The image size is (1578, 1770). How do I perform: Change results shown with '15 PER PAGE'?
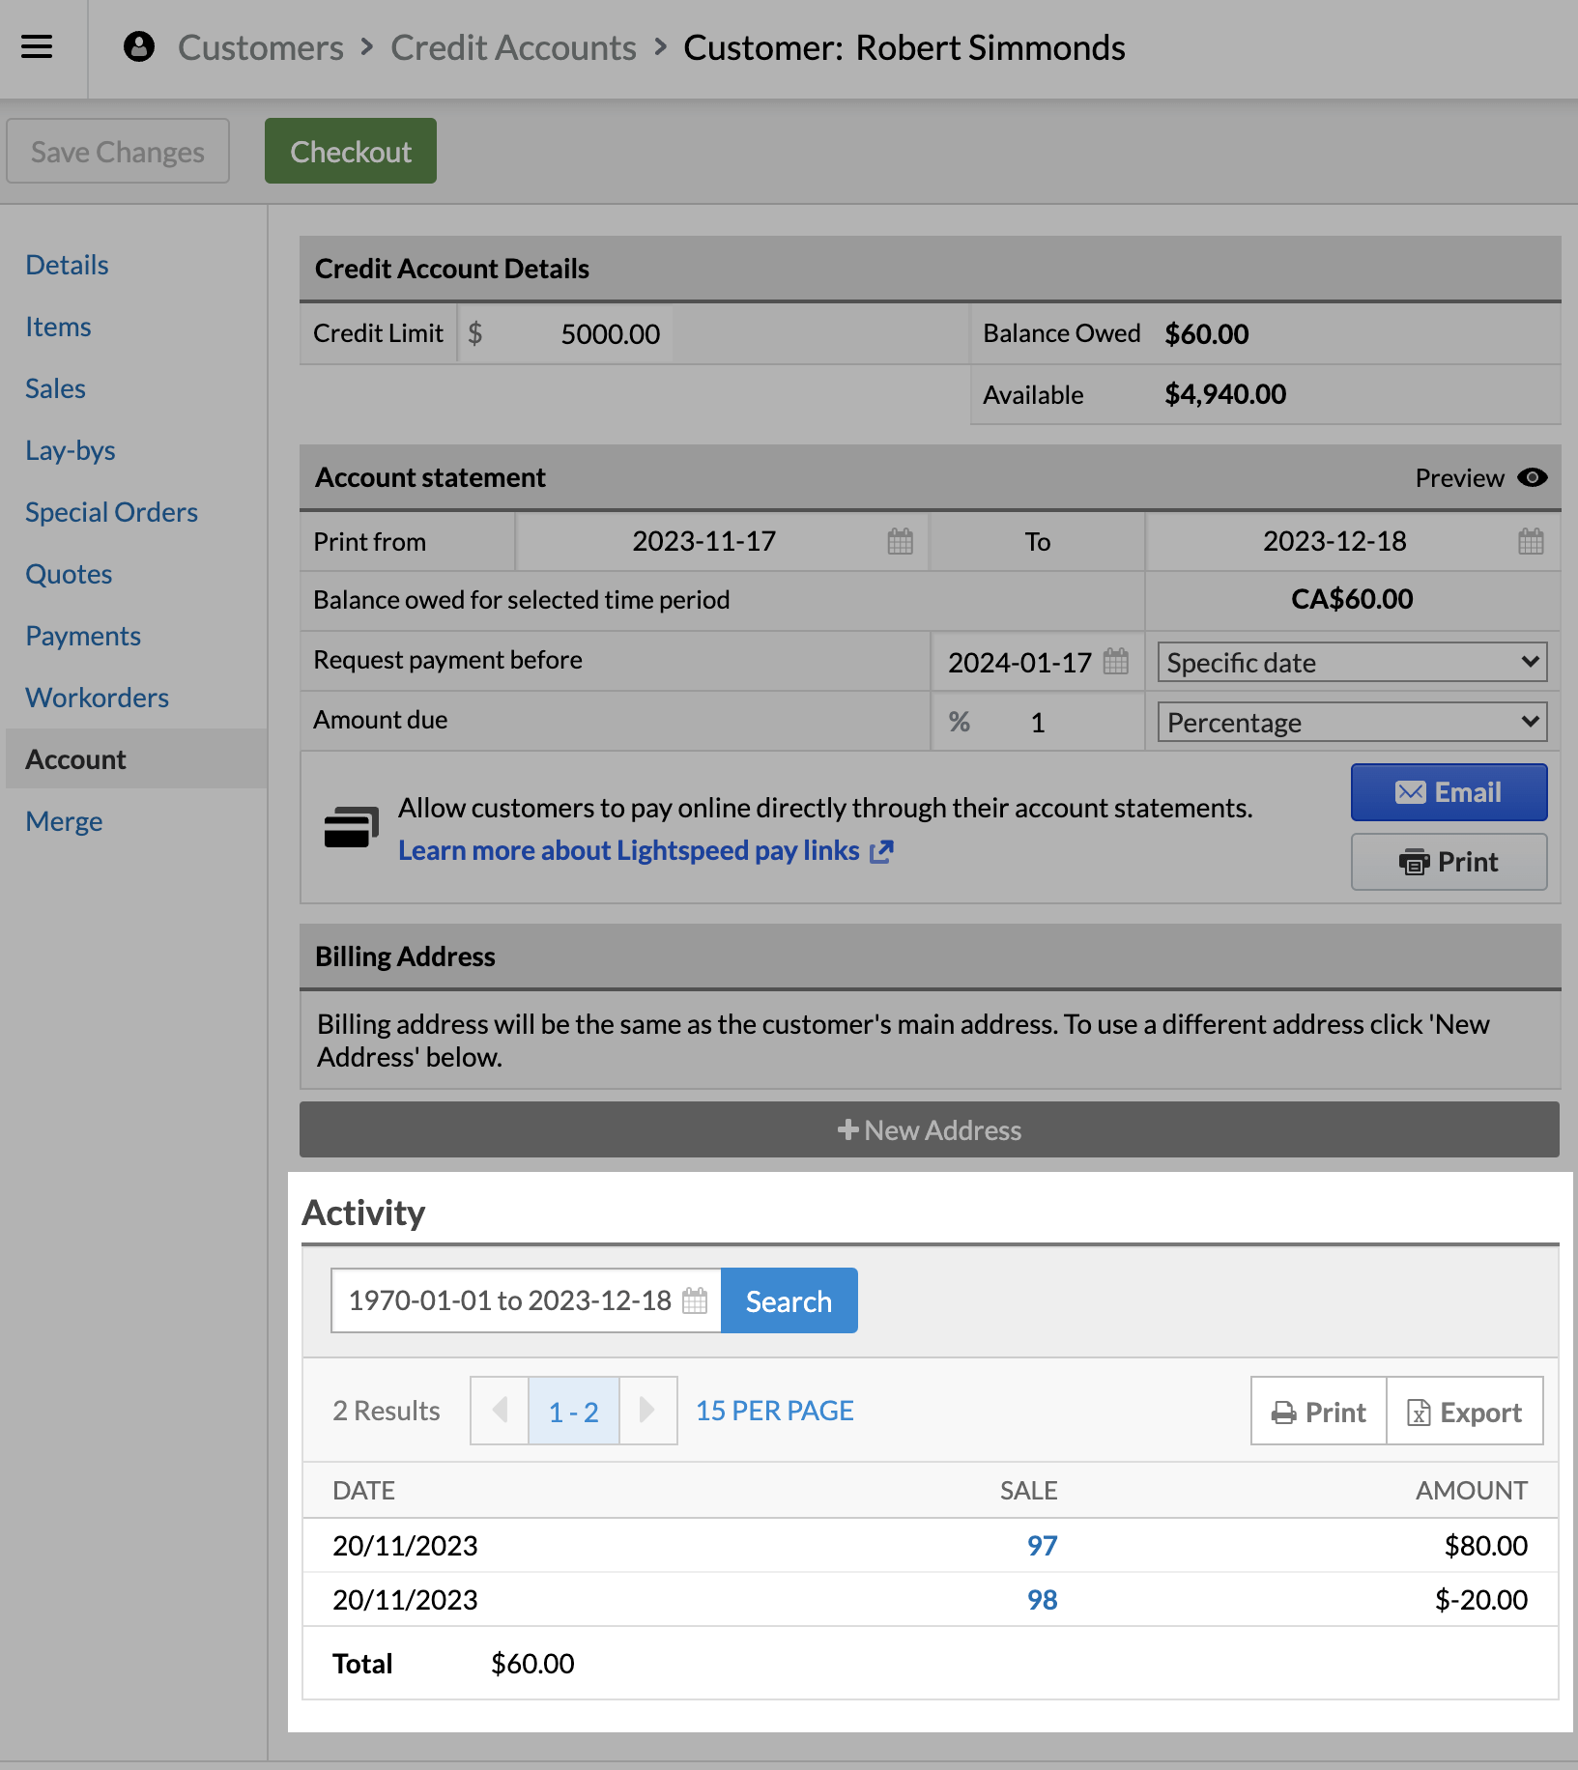[773, 1411]
